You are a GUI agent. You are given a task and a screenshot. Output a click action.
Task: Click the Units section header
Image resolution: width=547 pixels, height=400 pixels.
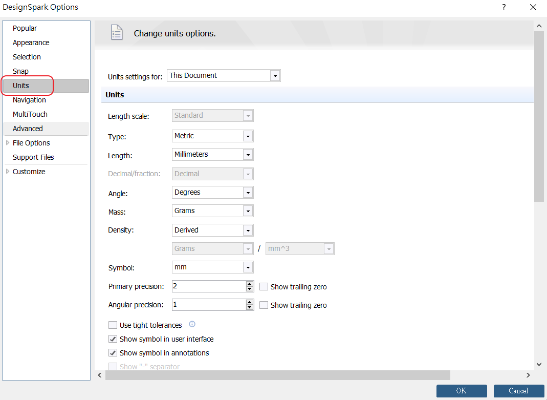[x=317, y=95]
